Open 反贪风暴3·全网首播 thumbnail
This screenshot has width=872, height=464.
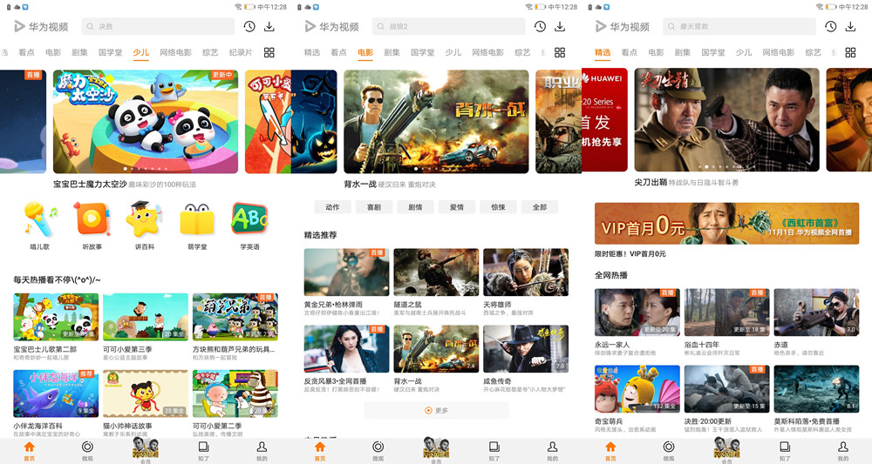tap(346, 348)
